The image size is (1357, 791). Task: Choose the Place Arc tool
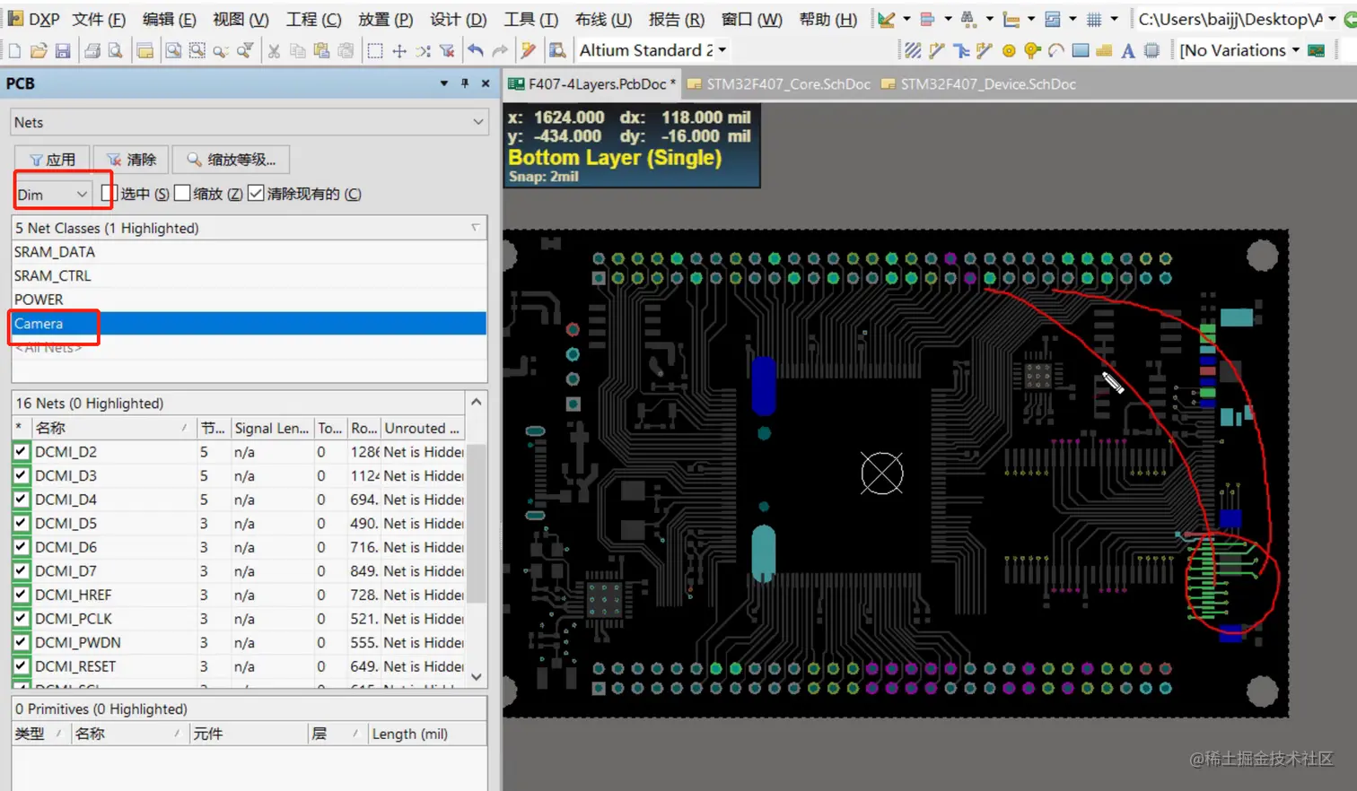tap(1056, 51)
